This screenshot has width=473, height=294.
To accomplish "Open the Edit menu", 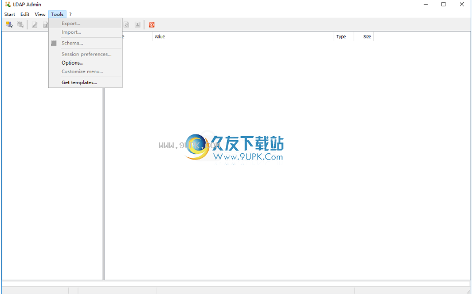I will tap(25, 14).
